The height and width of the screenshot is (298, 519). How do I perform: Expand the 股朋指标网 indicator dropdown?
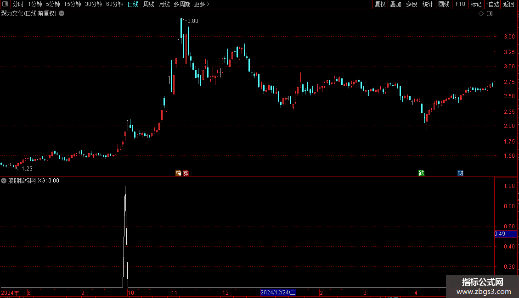coord(4,181)
